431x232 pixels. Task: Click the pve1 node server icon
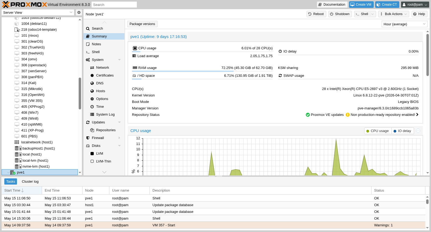click(13, 172)
